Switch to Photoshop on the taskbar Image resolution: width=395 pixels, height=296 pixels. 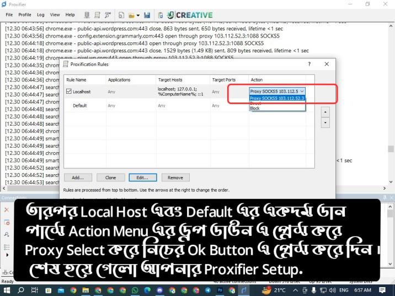220,290
